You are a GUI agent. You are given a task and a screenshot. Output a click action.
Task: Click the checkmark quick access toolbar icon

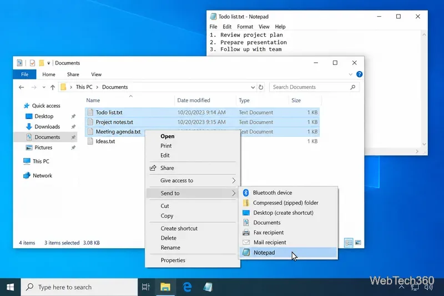32,63
